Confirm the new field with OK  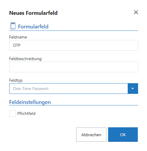[123, 135]
